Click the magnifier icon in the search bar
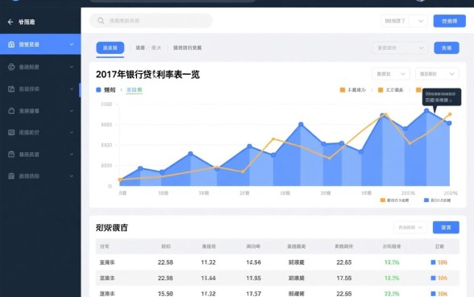The image size is (474, 297). 101,21
